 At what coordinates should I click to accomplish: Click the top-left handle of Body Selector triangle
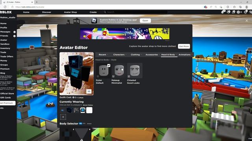click(x=74, y=129)
